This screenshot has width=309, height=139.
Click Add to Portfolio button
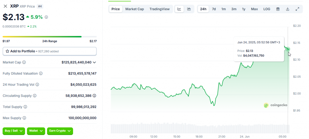pos(50,51)
